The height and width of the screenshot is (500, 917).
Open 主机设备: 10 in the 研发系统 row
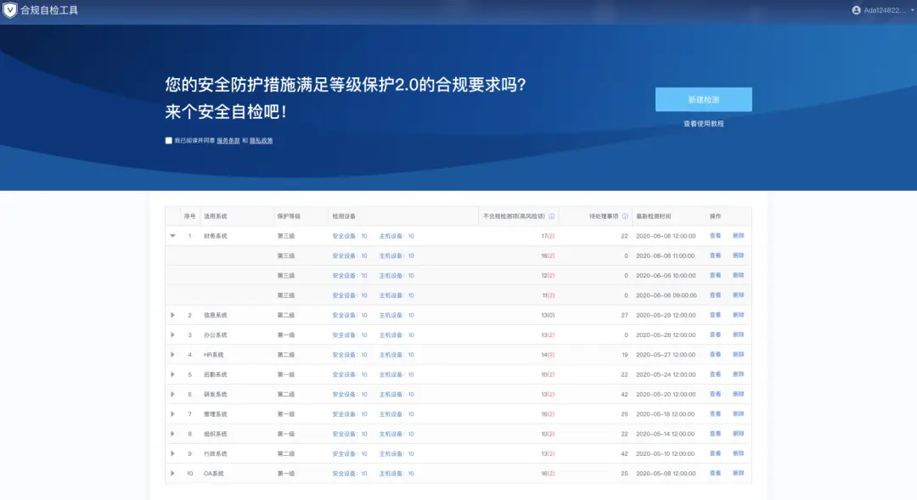[397, 394]
